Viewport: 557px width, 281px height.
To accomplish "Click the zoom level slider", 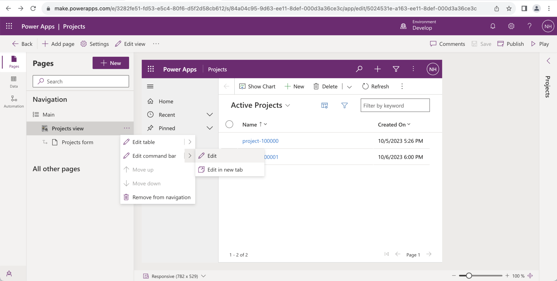I will pyautogui.click(x=469, y=276).
